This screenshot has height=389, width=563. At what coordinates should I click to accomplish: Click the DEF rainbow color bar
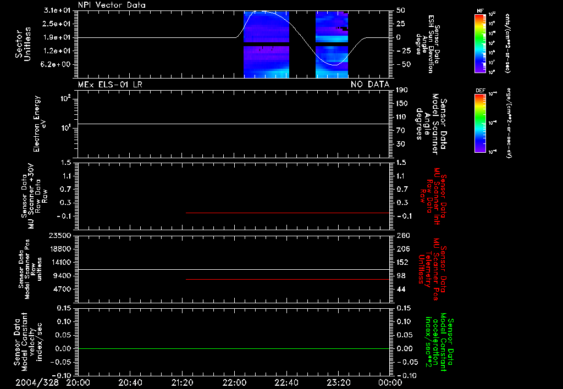pos(480,123)
